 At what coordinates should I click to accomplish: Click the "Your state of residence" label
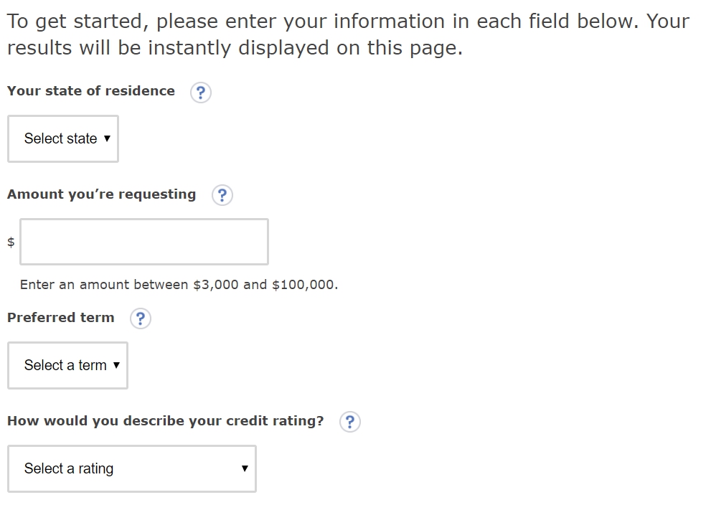[x=91, y=91]
